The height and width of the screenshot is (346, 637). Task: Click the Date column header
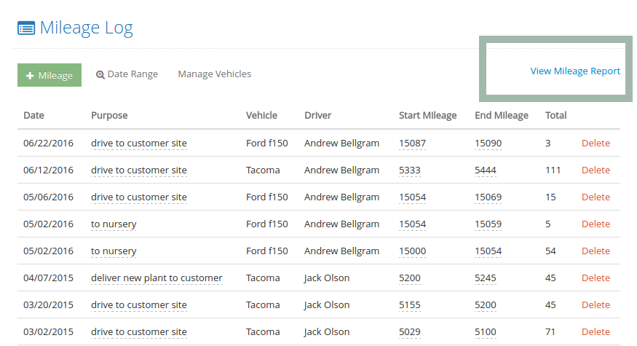pos(33,116)
